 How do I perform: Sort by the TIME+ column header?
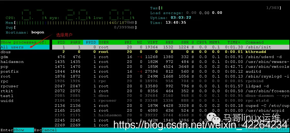tap(234, 42)
